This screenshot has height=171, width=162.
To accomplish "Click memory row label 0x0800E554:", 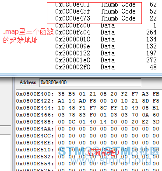I will click(x=35, y=164).
